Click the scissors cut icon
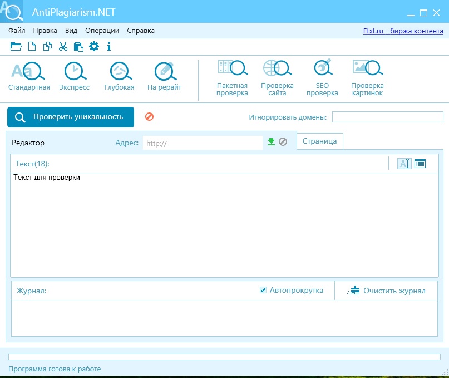449x378 pixels. point(63,46)
